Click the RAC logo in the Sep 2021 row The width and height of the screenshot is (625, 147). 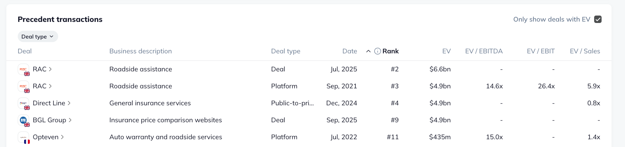(x=23, y=86)
